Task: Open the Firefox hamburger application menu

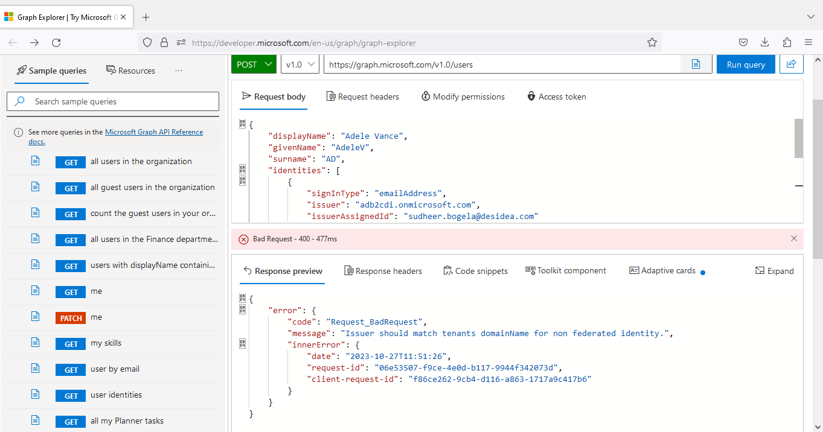Action: coord(809,42)
